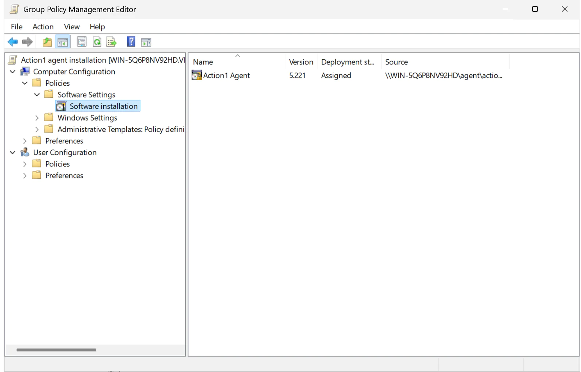Select the Windows Settings tree label
Viewport: 581px width, 372px height.
click(87, 118)
